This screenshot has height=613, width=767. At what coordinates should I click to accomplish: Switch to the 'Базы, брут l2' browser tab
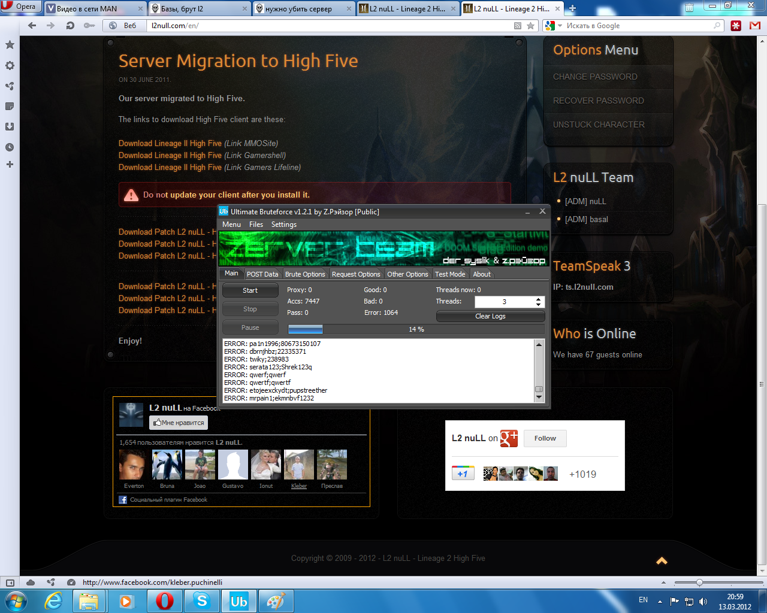[x=200, y=8]
